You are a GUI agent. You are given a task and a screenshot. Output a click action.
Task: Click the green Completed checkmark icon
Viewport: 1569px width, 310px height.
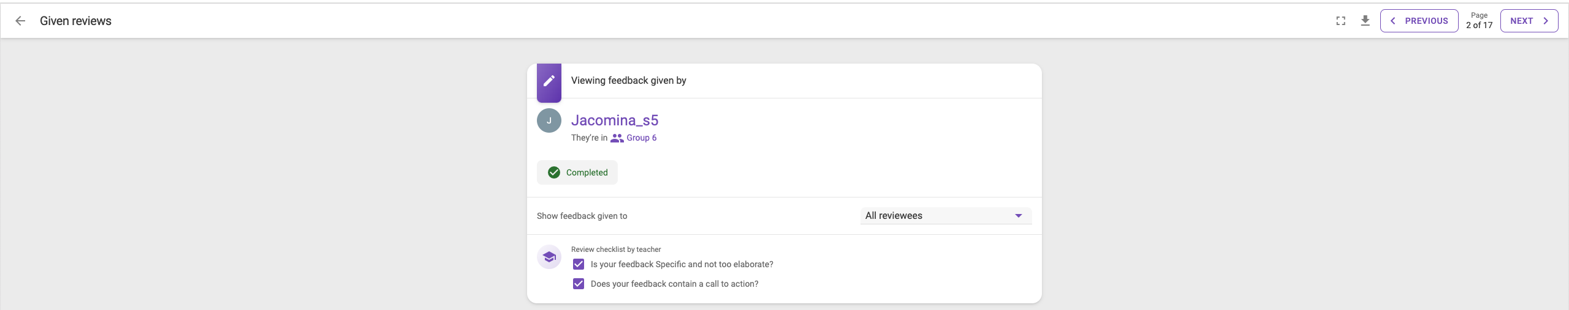point(554,172)
